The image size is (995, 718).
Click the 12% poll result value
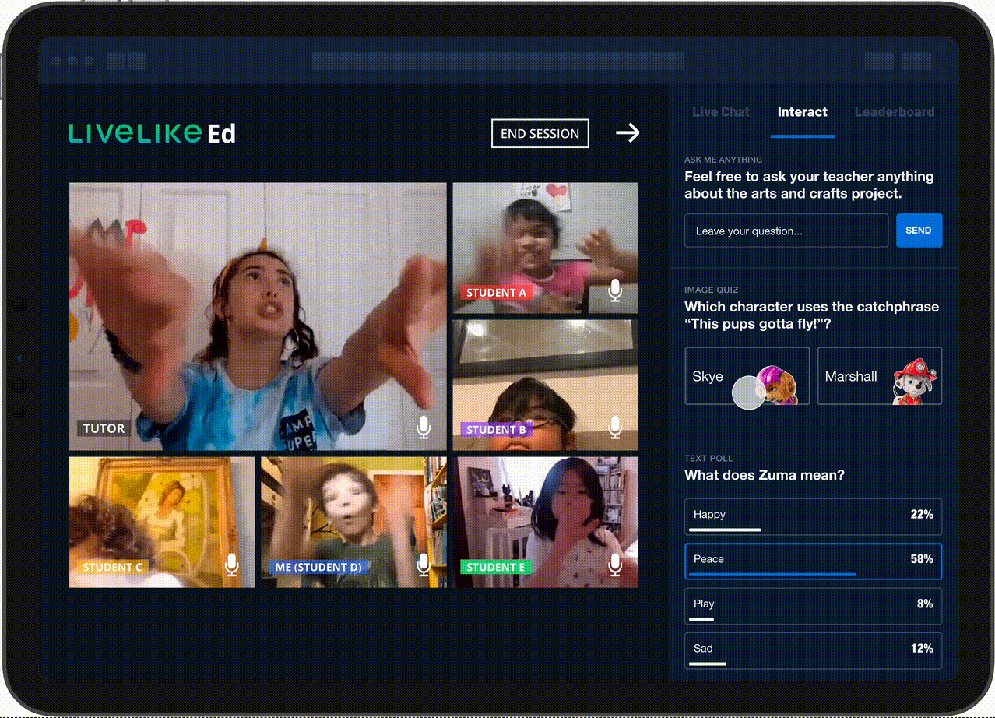[922, 648]
